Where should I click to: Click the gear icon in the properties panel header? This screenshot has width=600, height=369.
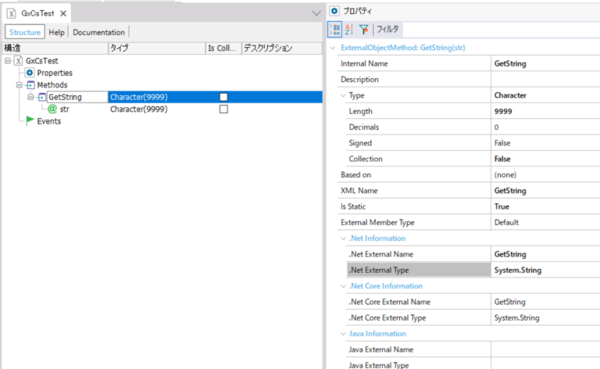[x=334, y=10]
